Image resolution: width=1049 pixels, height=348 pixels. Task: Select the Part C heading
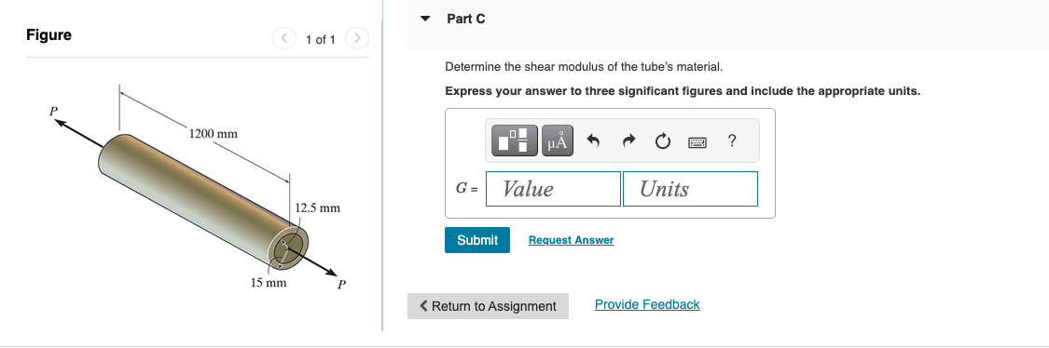465,19
